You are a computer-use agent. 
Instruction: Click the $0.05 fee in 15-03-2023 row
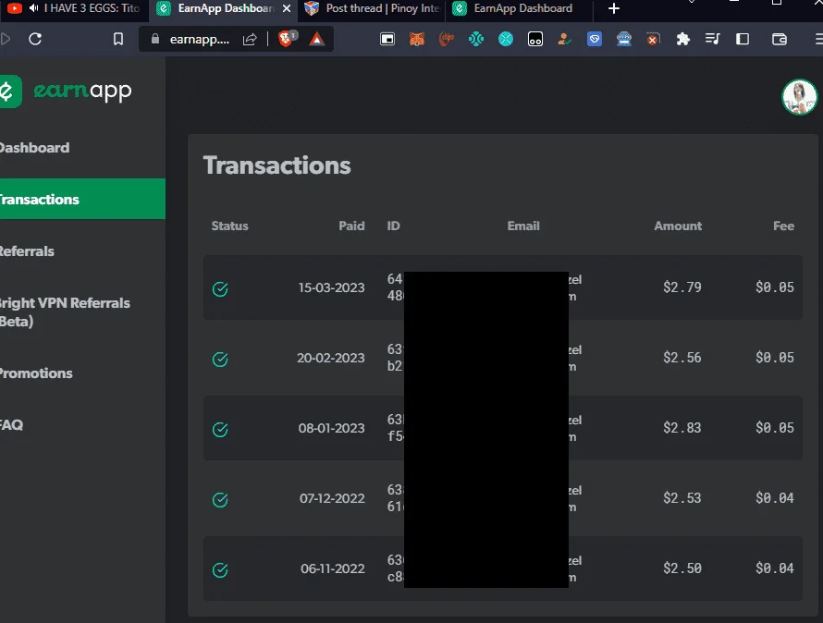click(x=775, y=287)
